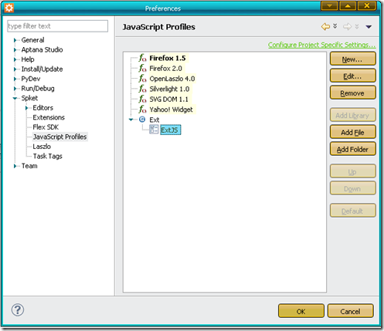Open the back history dropdown arrow
This screenshot has width=384, height=331.
pos(335,26)
